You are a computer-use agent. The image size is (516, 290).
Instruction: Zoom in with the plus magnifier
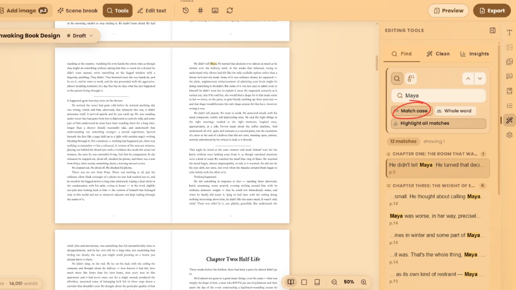click(x=363, y=282)
